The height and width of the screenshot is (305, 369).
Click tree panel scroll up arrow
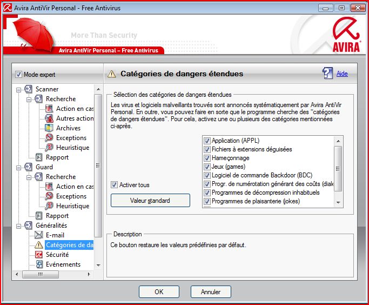[98, 89]
